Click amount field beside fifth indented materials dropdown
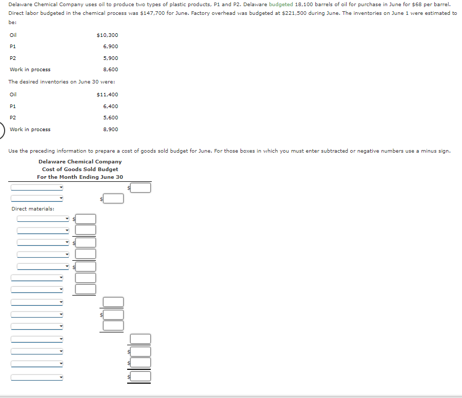The height and width of the screenshot is (398, 462). (x=86, y=267)
